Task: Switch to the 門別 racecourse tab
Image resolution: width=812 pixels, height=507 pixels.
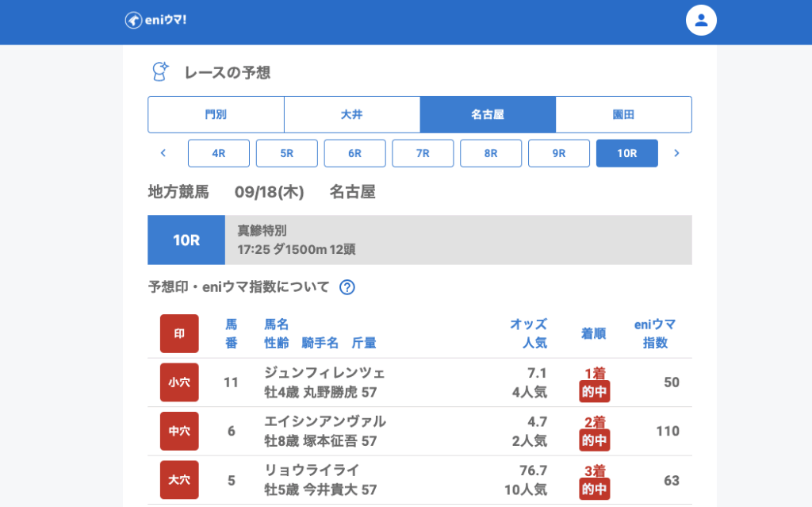Action: 216,115
